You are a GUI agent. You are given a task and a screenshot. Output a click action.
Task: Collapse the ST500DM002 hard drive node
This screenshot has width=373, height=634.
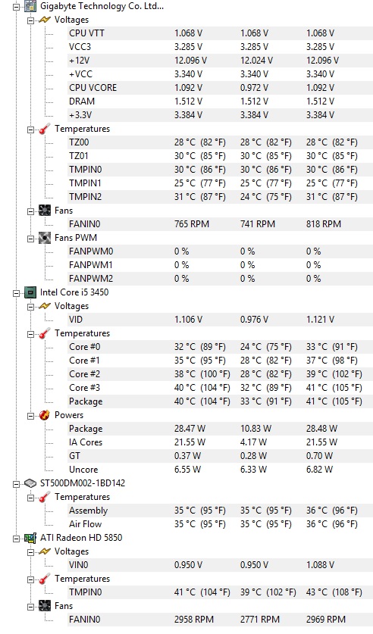16,484
